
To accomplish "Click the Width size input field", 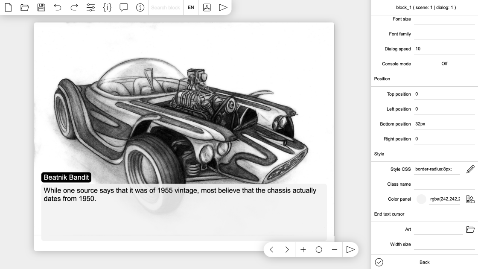I will (444, 244).
